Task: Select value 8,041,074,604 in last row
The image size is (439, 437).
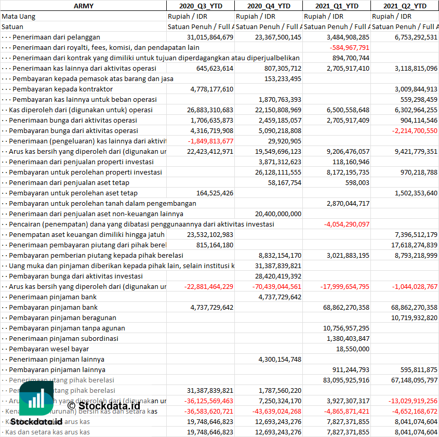Action: point(416,432)
